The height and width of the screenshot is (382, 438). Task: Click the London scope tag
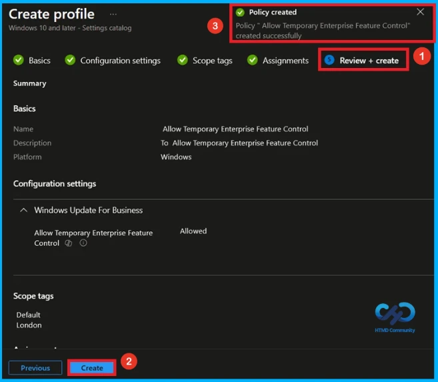(x=29, y=325)
